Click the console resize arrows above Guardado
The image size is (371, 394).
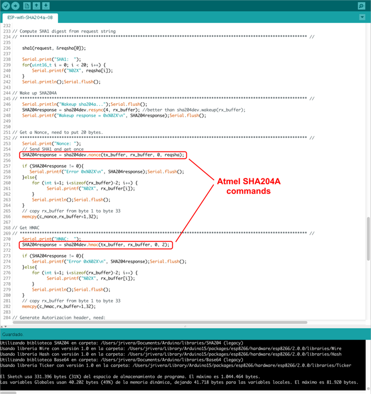coord(4,327)
